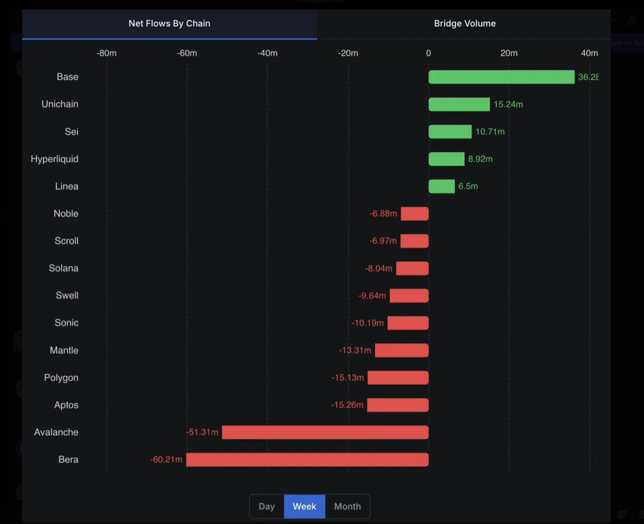Select the red Aptos bar
The width and height of the screenshot is (644, 524).
398,405
